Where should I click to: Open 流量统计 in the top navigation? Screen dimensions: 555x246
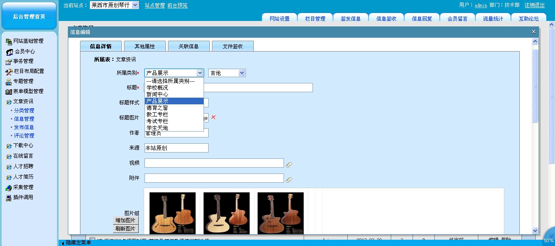click(x=493, y=18)
